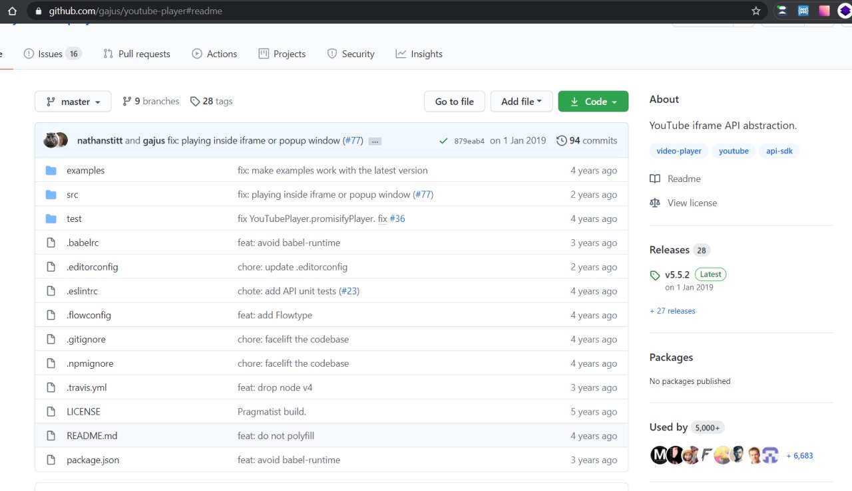Screen dimensions: 852x491
Task: Open the Security tab
Action: click(351, 54)
